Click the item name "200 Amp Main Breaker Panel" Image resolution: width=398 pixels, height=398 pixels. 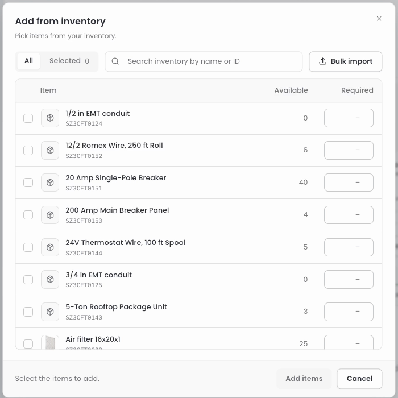(117, 210)
